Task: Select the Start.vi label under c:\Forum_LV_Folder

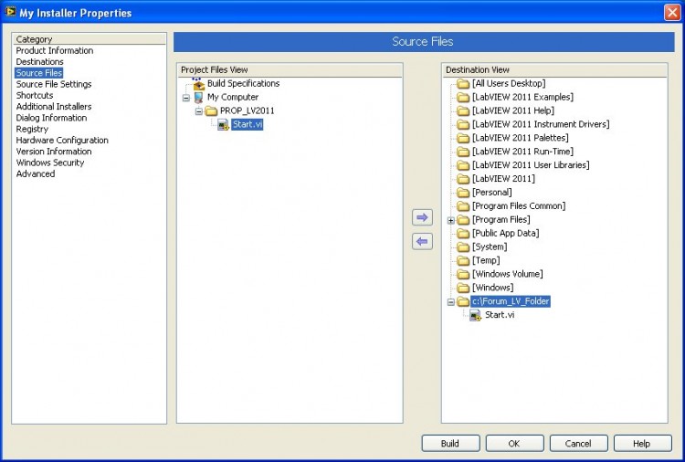Action: point(500,315)
